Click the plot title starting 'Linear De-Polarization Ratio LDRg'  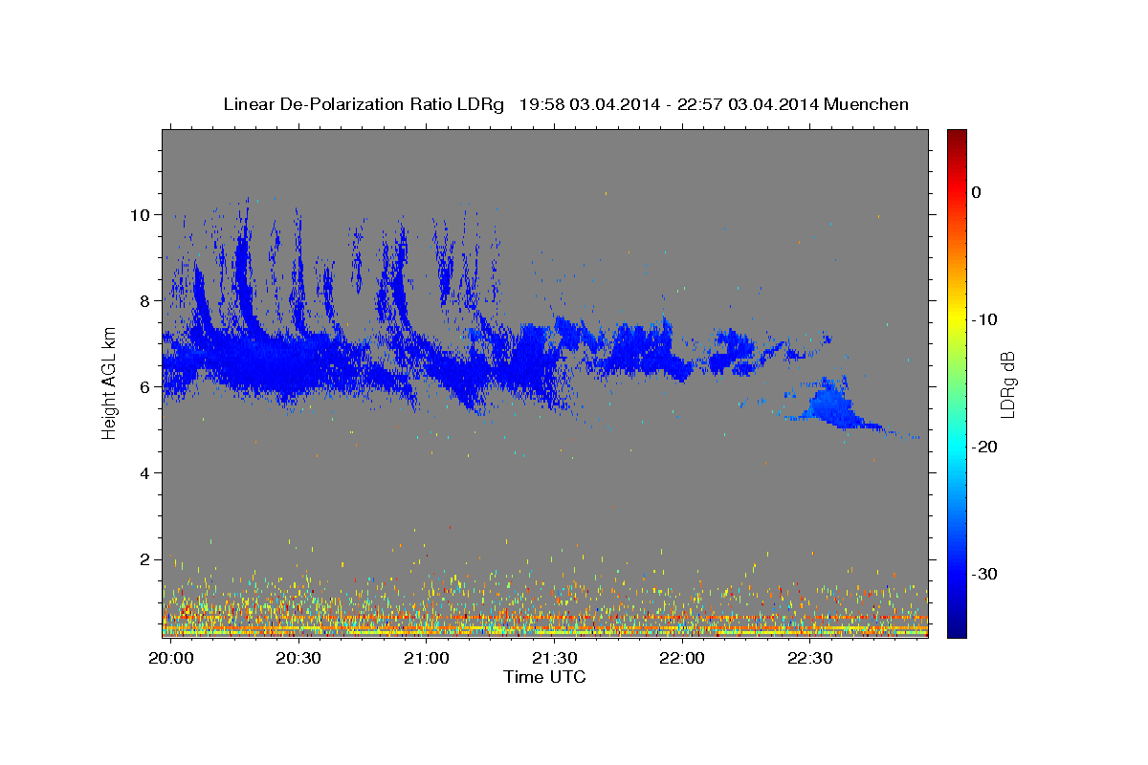(x=565, y=104)
